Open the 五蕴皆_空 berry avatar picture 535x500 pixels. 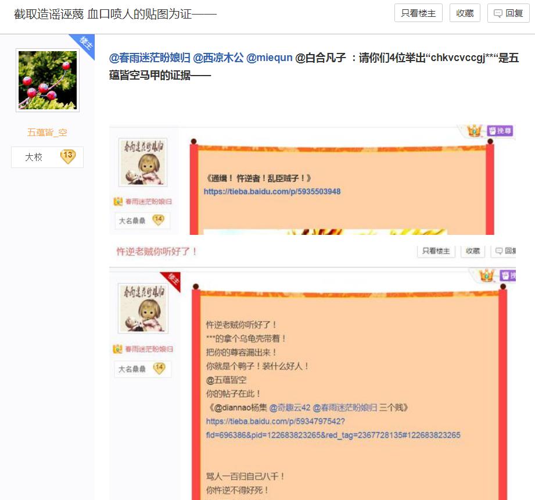click(48, 80)
